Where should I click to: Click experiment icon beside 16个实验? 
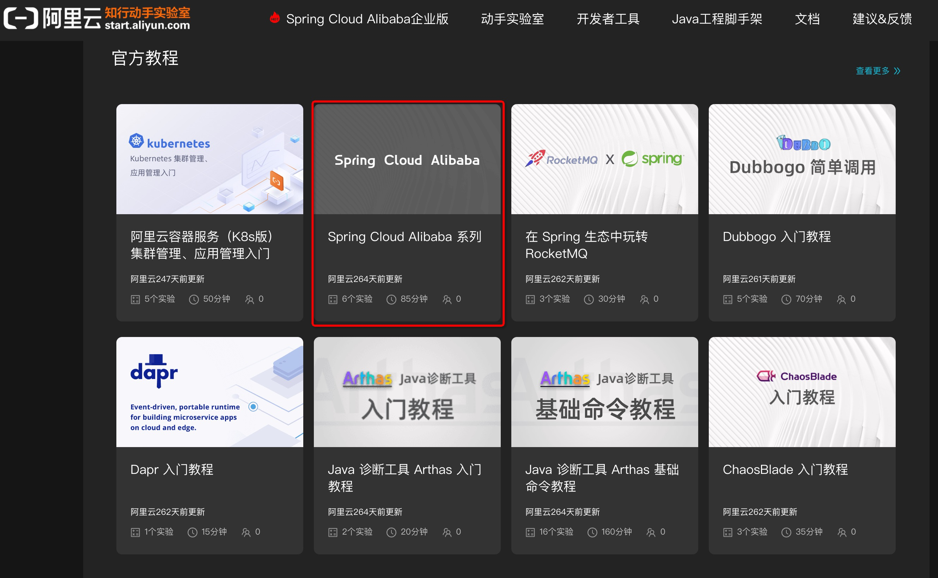(530, 532)
